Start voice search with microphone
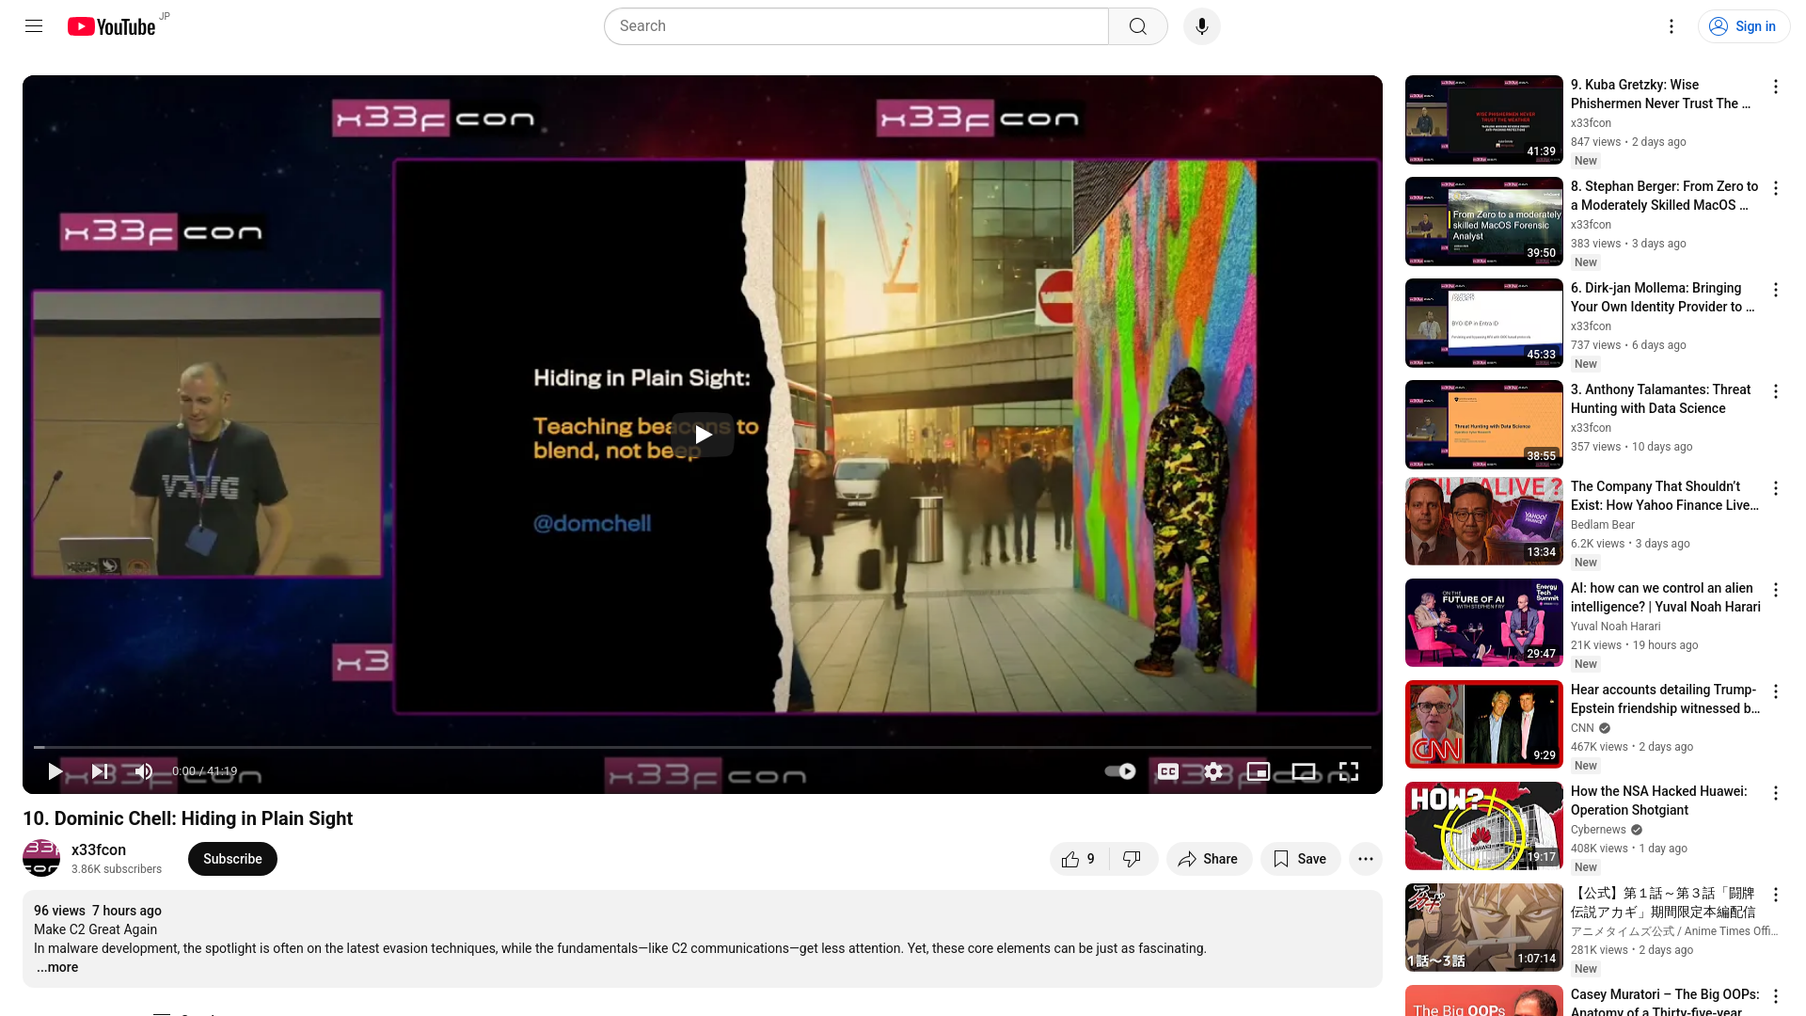This screenshot has height=1016, width=1806. click(1202, 26)
